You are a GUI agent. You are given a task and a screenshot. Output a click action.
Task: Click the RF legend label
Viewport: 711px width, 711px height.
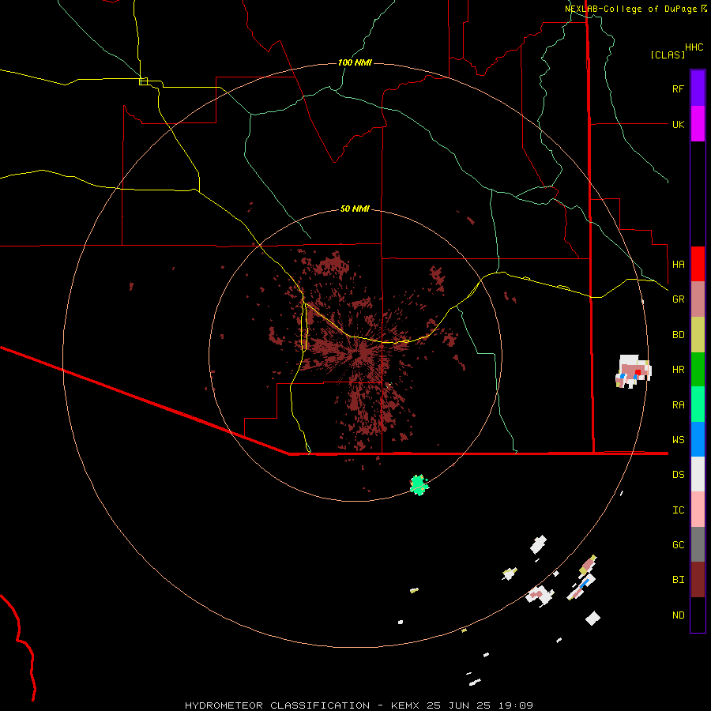[678, 88]
